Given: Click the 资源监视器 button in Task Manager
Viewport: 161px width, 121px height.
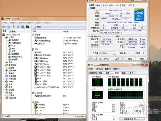Looking at the screenshot, I should coord(131,119).
